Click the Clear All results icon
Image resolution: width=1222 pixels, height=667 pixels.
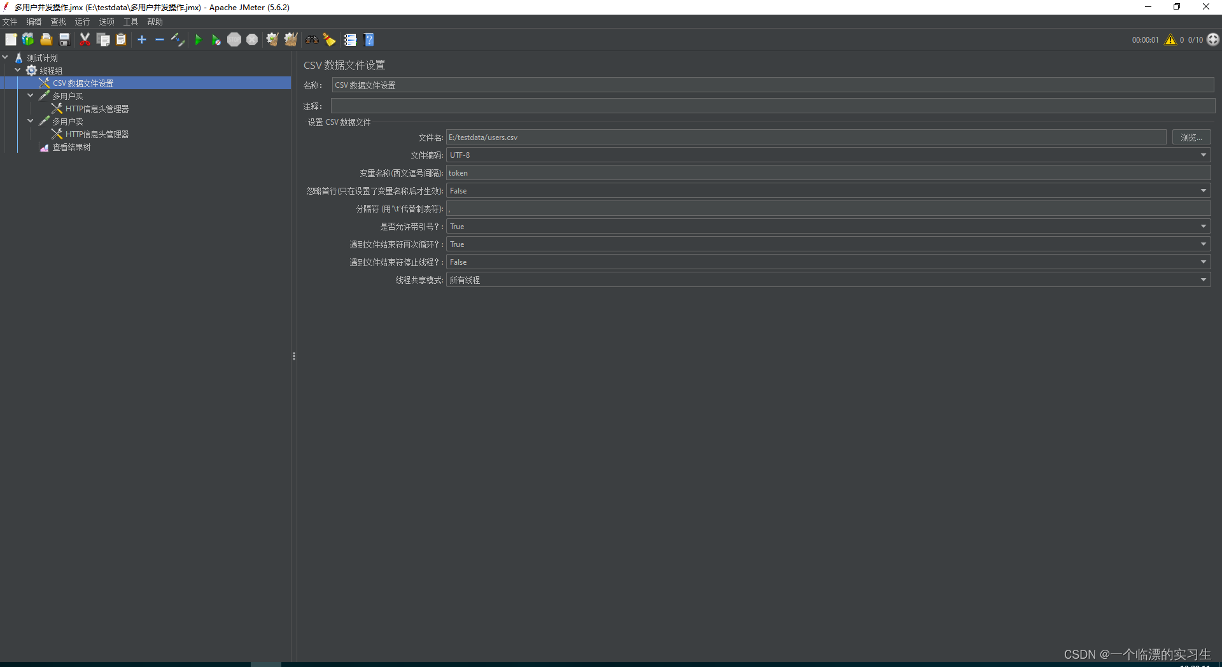click(291, 39)
